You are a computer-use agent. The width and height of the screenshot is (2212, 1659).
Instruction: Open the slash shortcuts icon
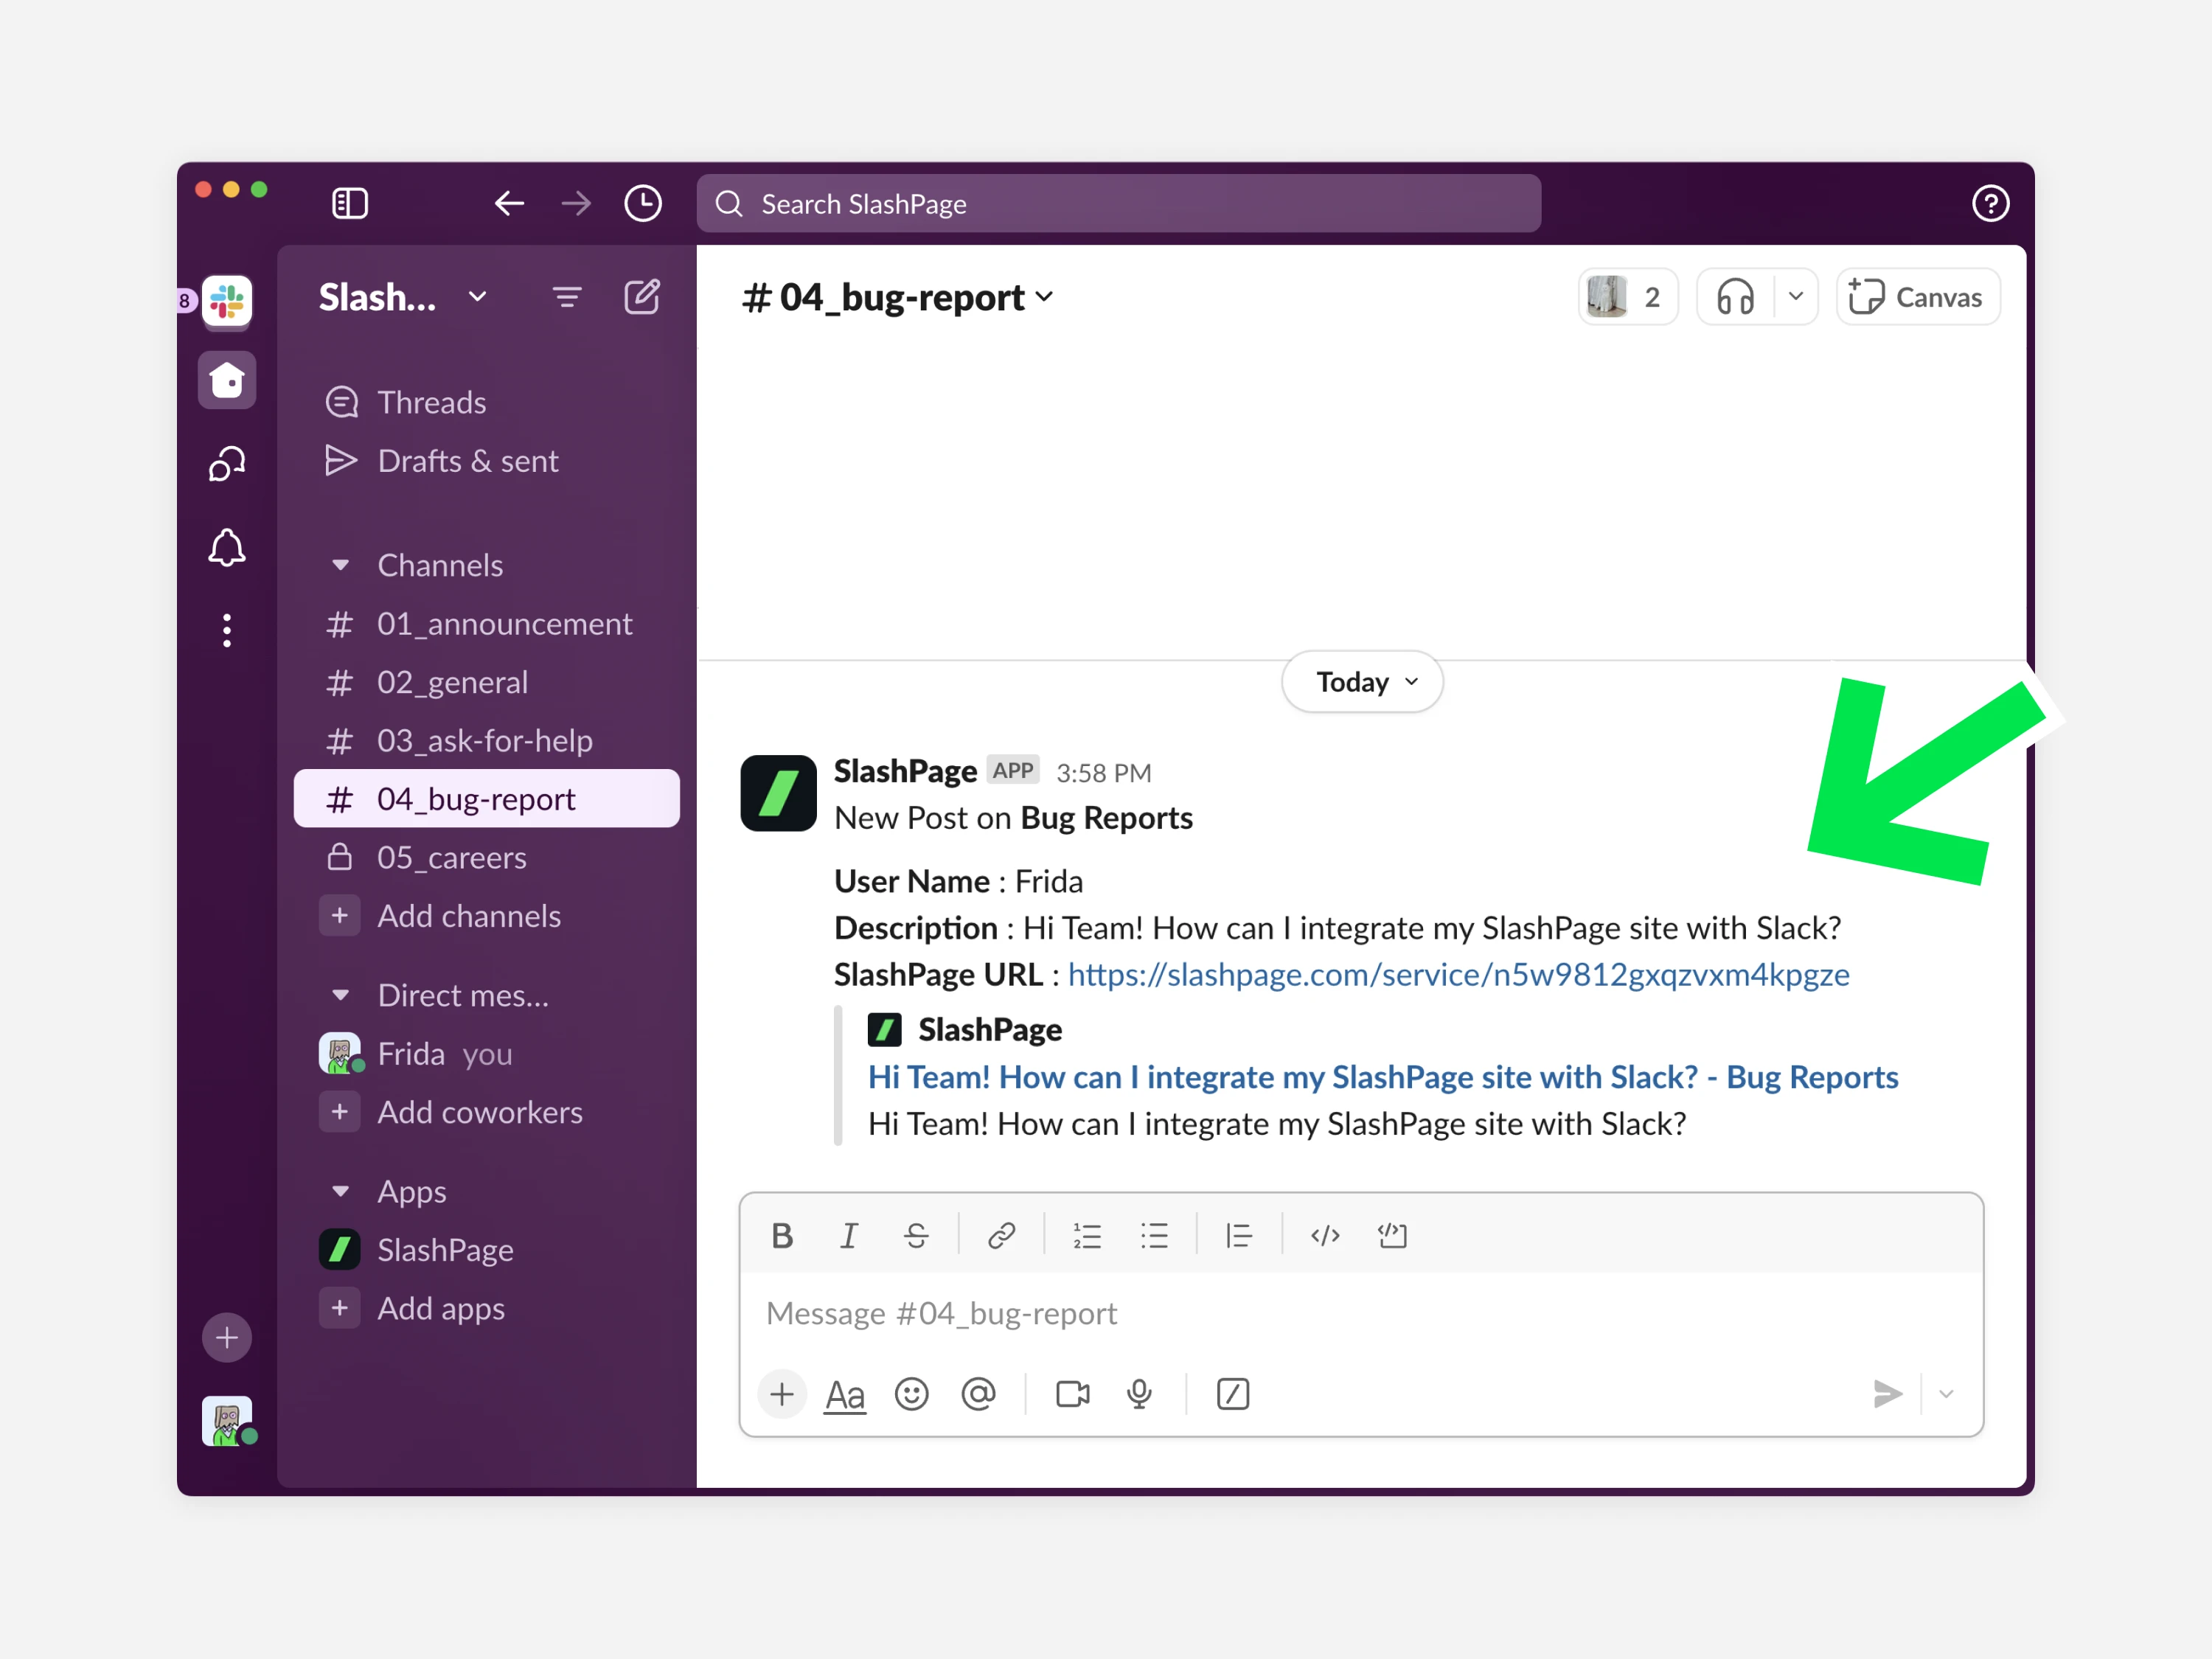coord(1233,1393)
